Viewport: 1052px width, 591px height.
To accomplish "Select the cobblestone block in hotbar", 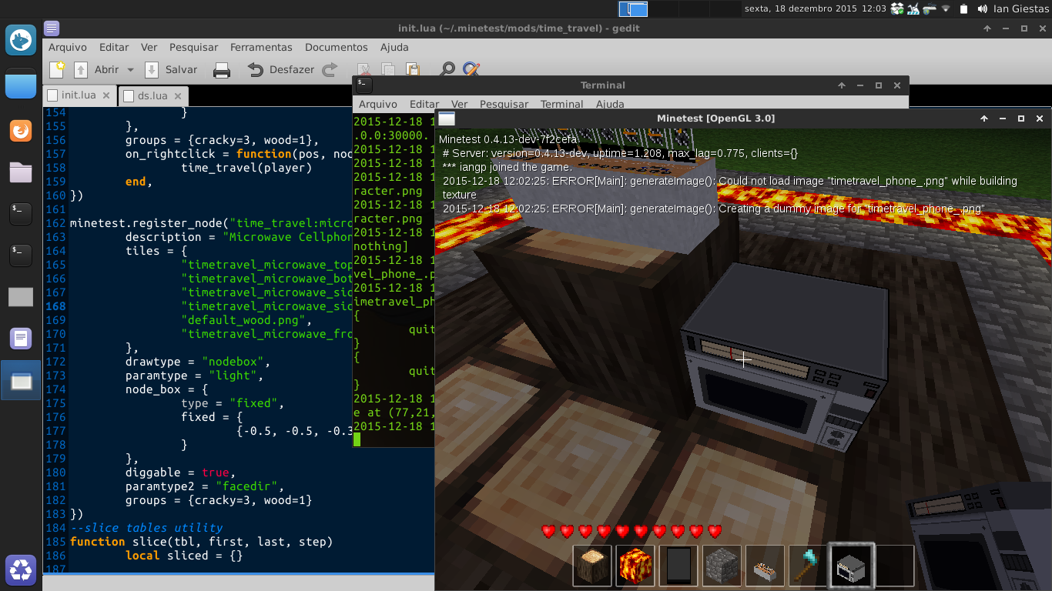I will [x=722, y=566].
